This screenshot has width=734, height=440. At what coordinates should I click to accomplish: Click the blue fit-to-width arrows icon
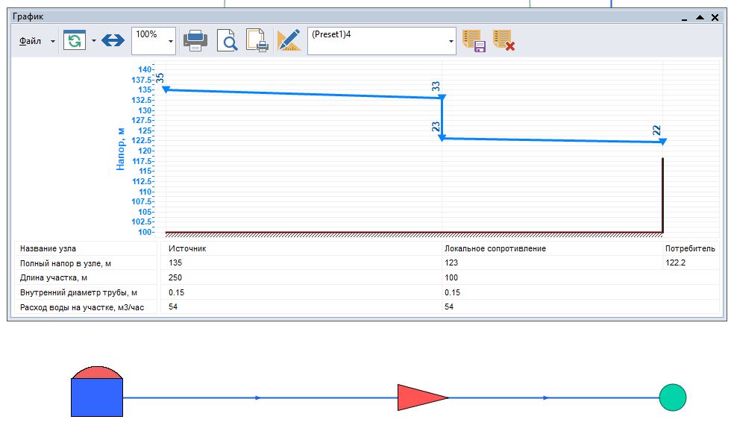click(113, 41)
